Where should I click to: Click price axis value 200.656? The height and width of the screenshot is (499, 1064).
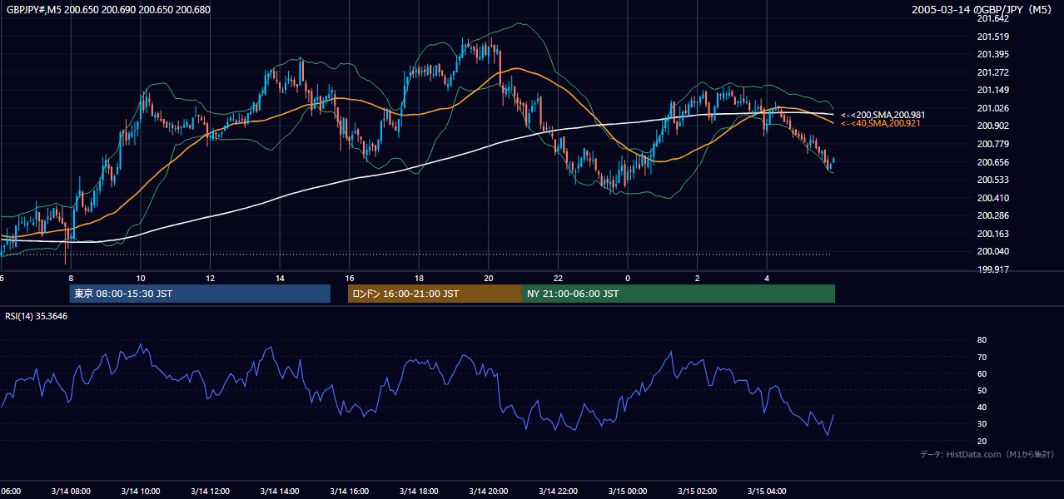click(993, 162)
